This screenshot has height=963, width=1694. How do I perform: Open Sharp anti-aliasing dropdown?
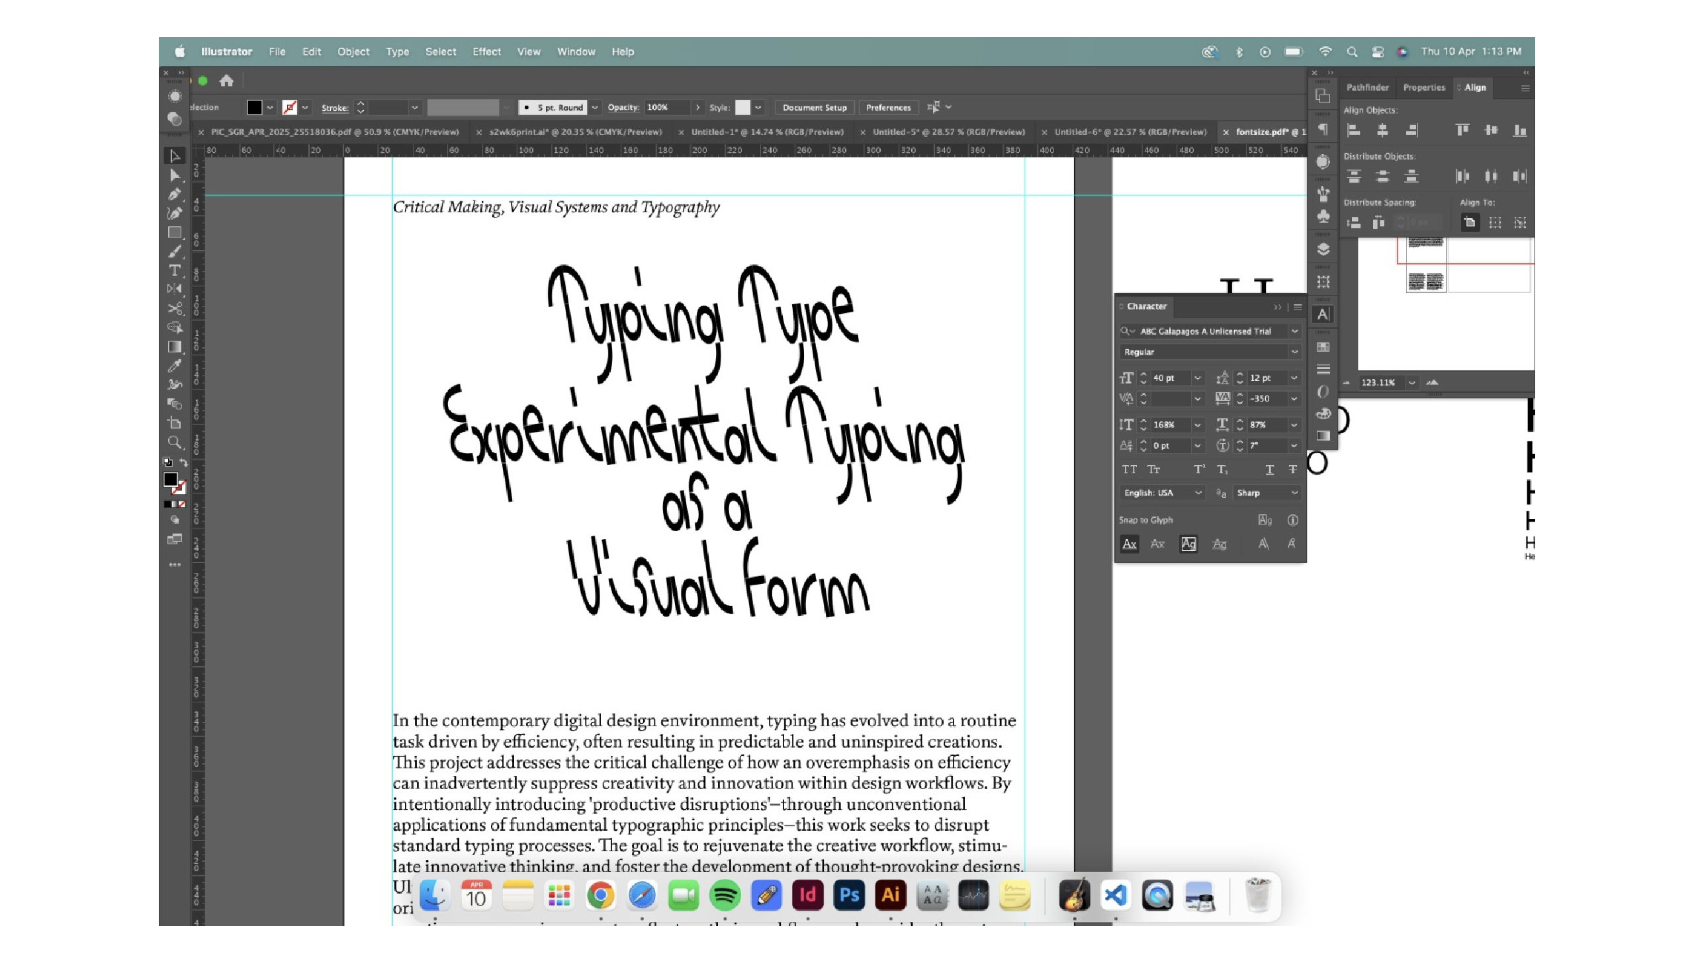[1267, 493]
